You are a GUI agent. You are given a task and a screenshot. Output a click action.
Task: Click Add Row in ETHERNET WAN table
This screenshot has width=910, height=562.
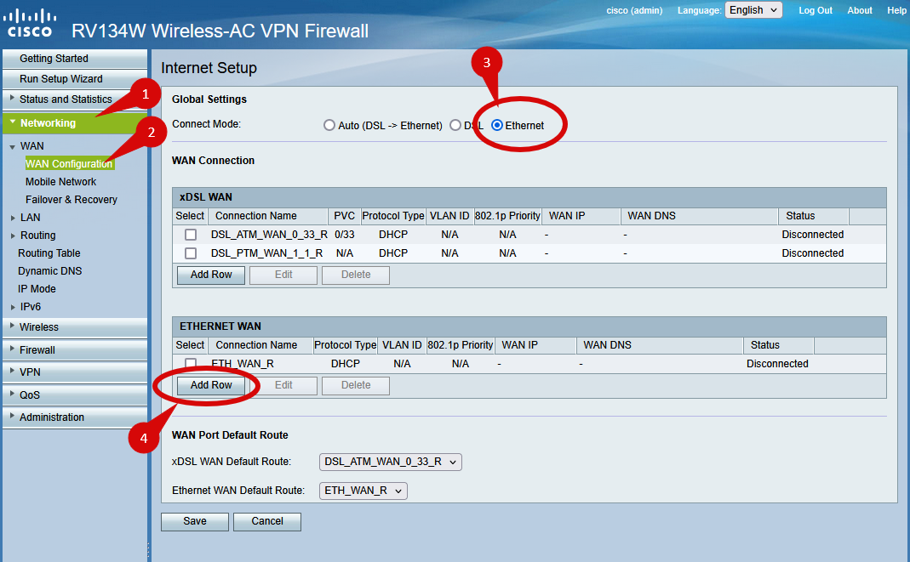click(211, 385)
